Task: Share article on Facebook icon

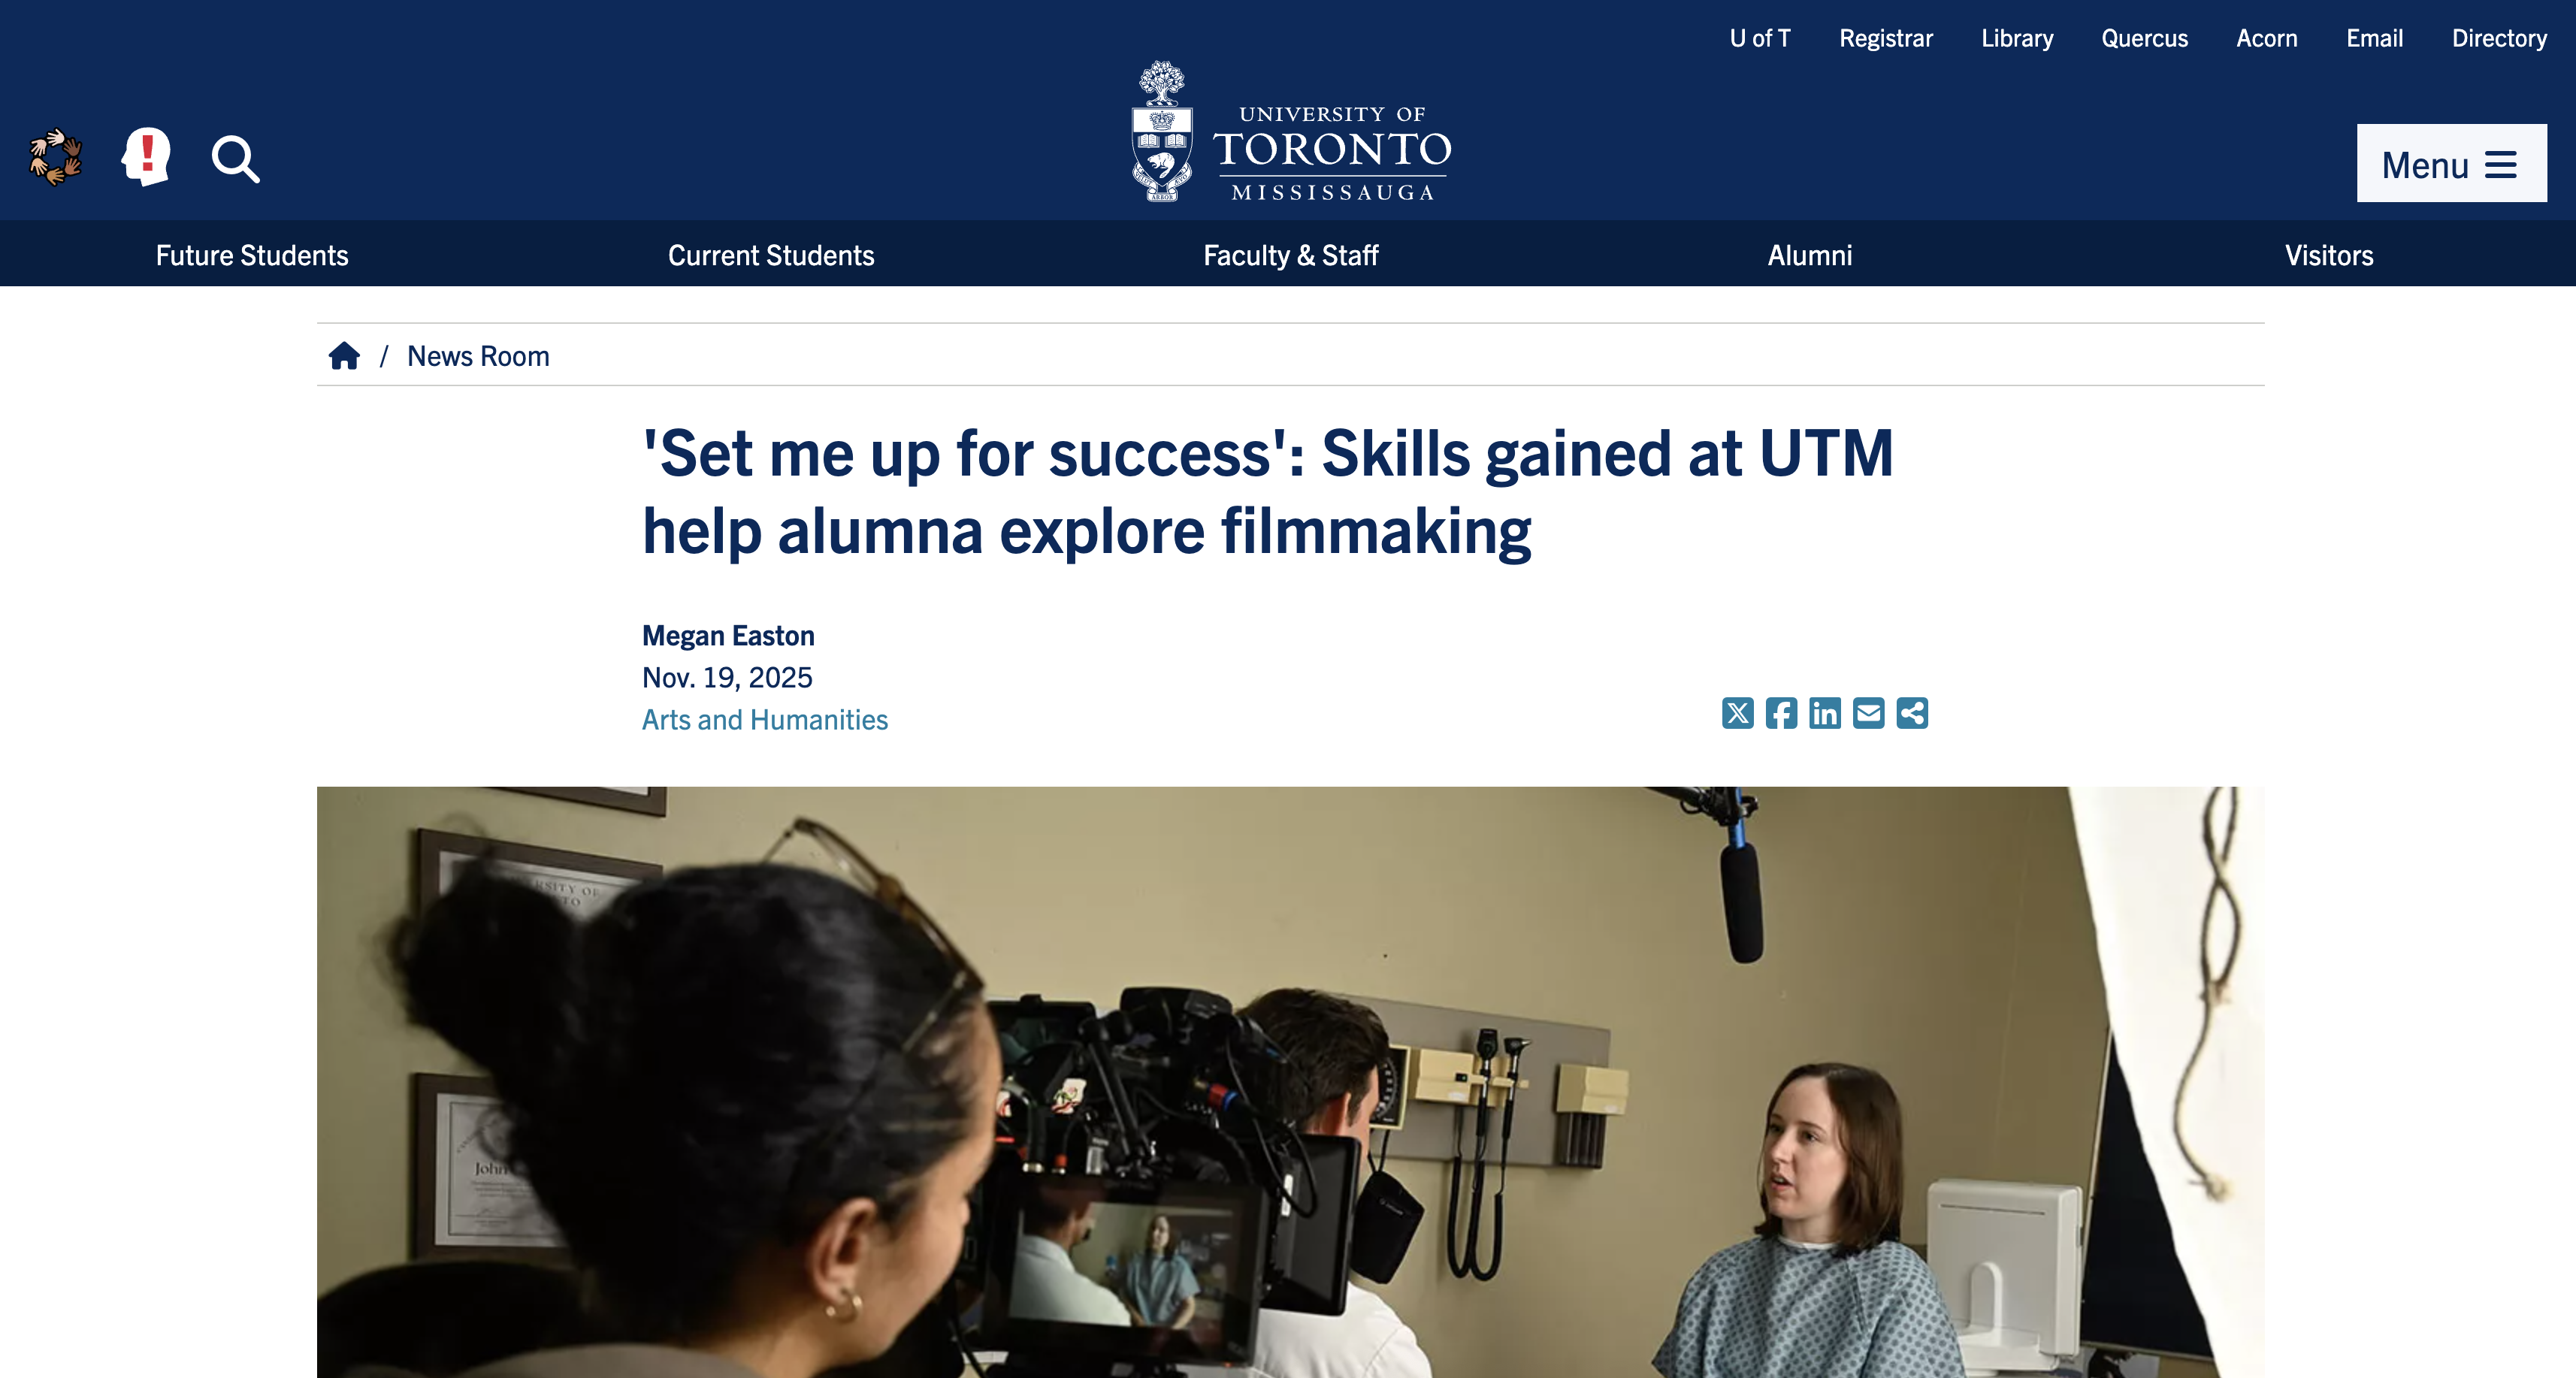Action: (1781, 713)
